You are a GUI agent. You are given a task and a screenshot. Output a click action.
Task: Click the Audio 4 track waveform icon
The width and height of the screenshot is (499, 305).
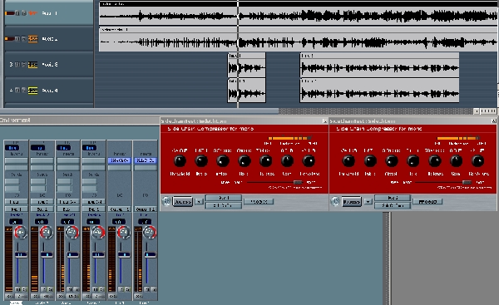click(x=32, y=91)
